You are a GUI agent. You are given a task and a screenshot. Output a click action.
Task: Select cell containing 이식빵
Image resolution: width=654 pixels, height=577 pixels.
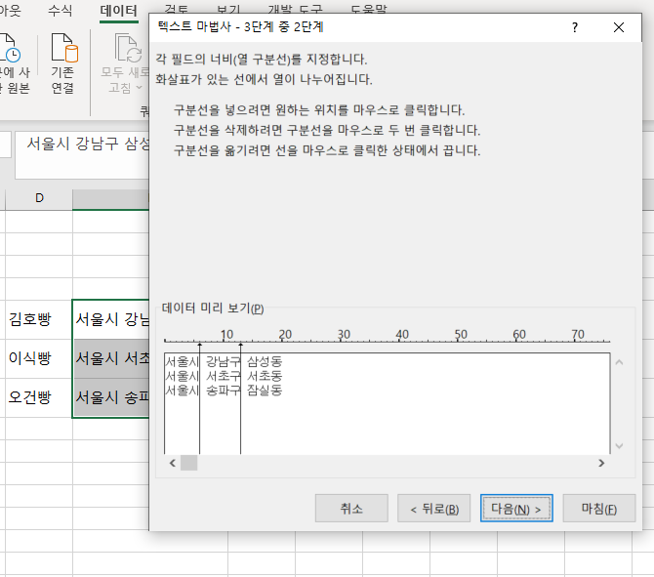39,358
